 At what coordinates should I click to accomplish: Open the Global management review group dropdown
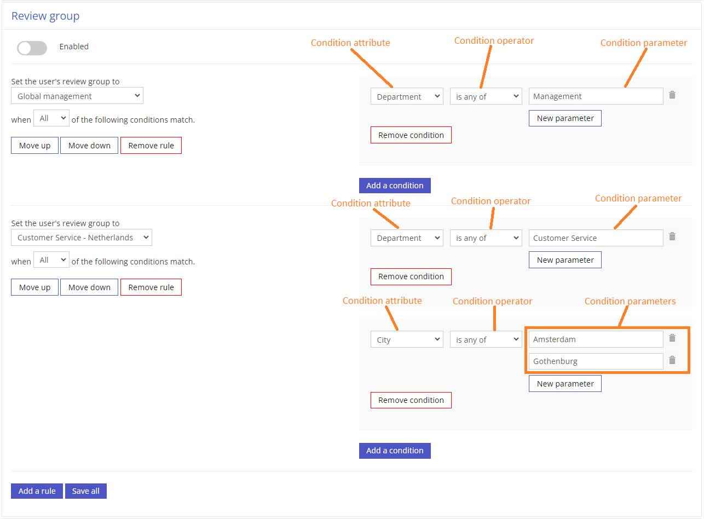click(x=77, y=96)
